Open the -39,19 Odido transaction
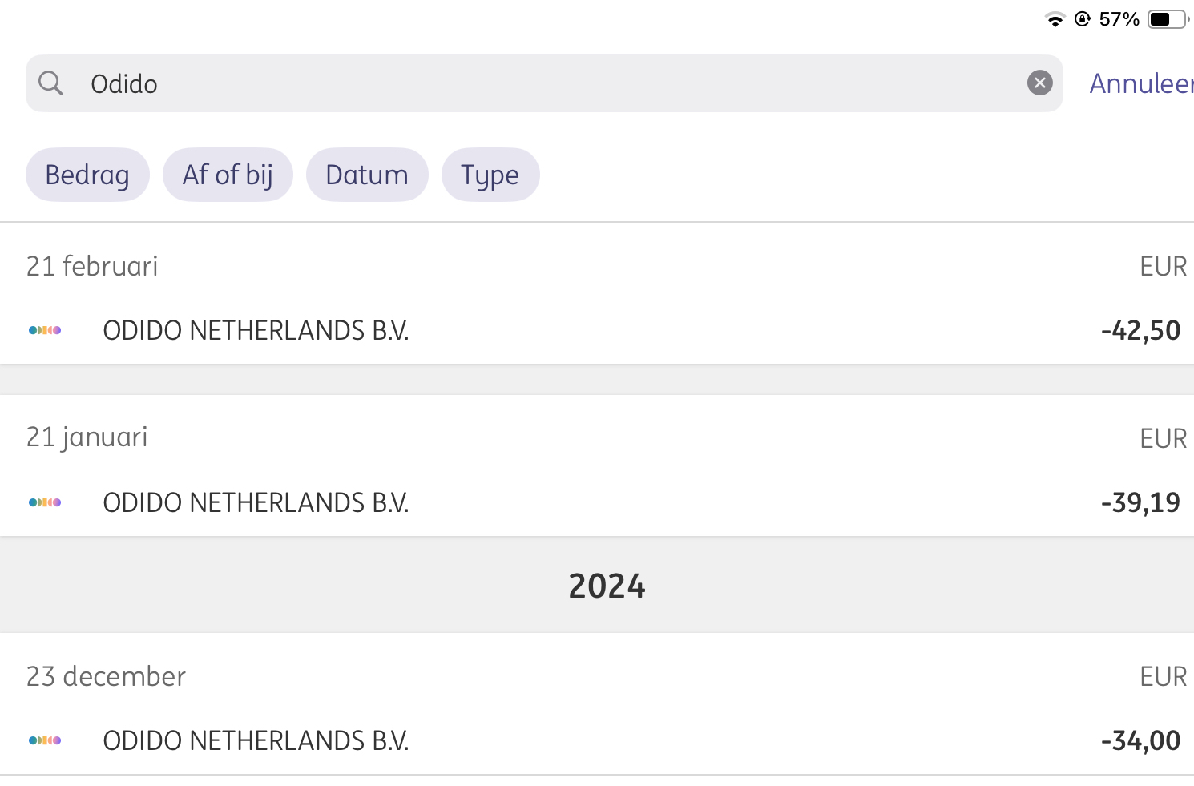The height and width of the screenshot is (786, 1194). (597, 502)
